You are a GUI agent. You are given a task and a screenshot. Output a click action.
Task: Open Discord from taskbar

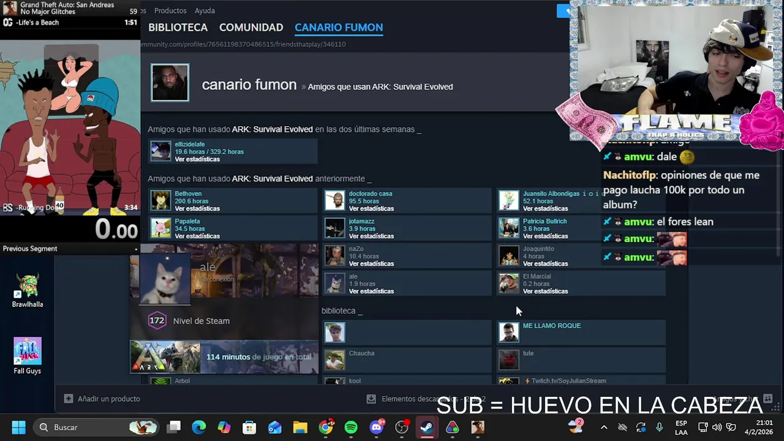tap(377, 427)
